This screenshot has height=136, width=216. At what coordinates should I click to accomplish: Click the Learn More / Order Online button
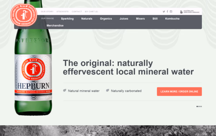(x=179, y=92)
